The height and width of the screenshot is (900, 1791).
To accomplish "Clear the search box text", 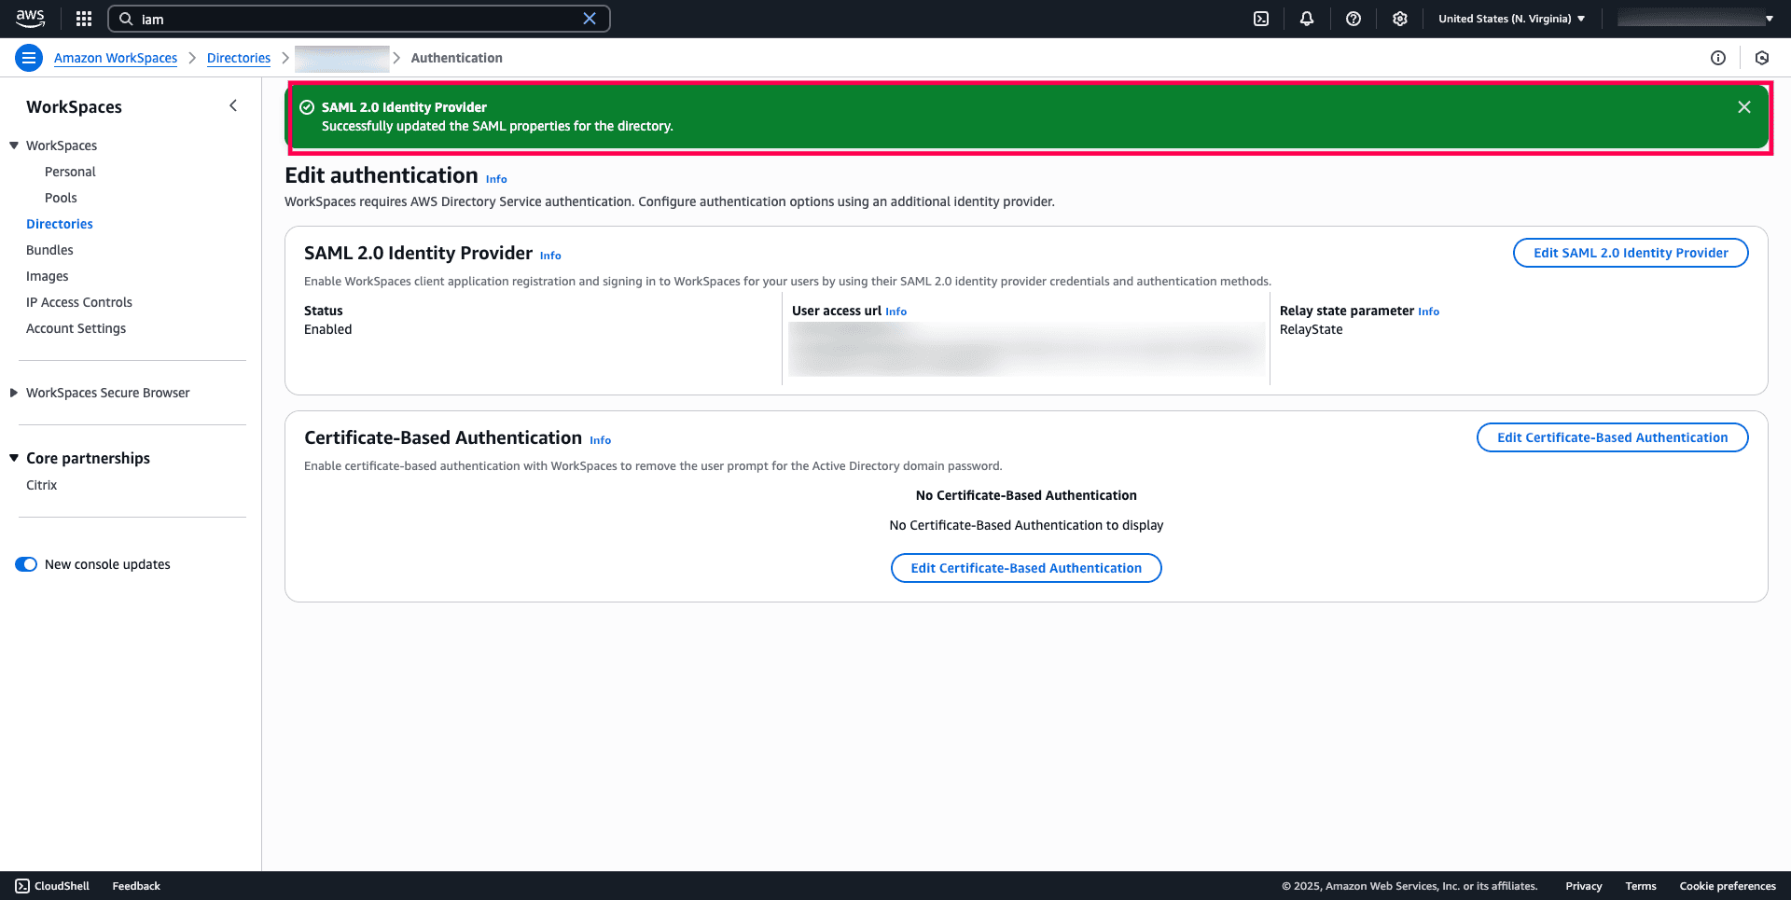I will 590,19.
